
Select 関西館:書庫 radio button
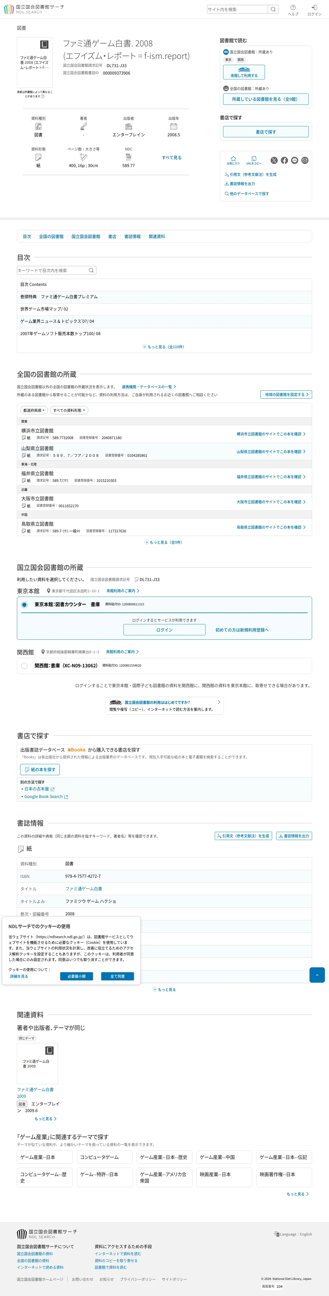pyautogui.click(x=24, y=666)
